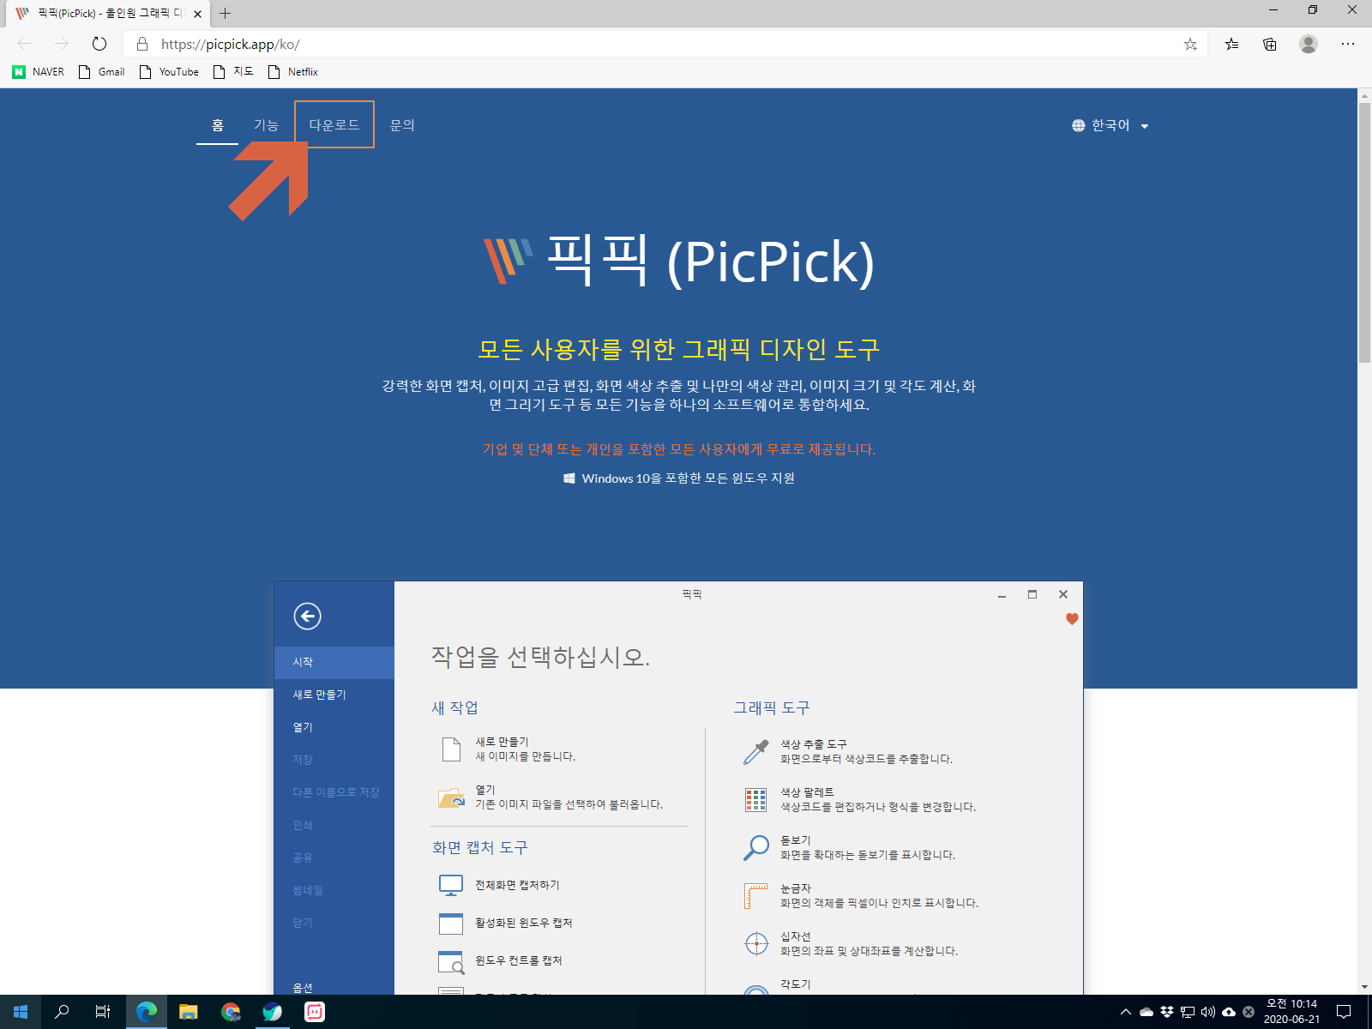
Task: Click 전체화면 캡처하기 monitor icon
Action: 451,885
